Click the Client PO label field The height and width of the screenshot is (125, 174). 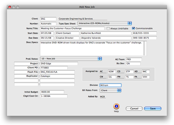tap(26, 68)
